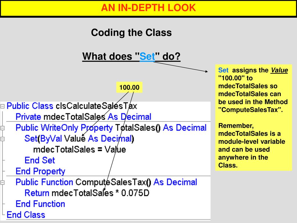
Task: Click the underlined "Set" word in heading
Action: pos(147,57)
